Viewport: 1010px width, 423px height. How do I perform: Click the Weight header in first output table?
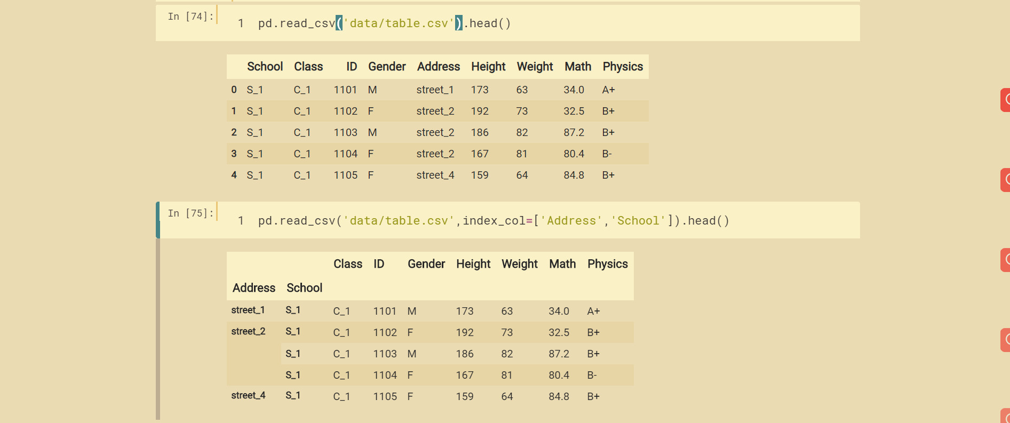coord(535,67)
